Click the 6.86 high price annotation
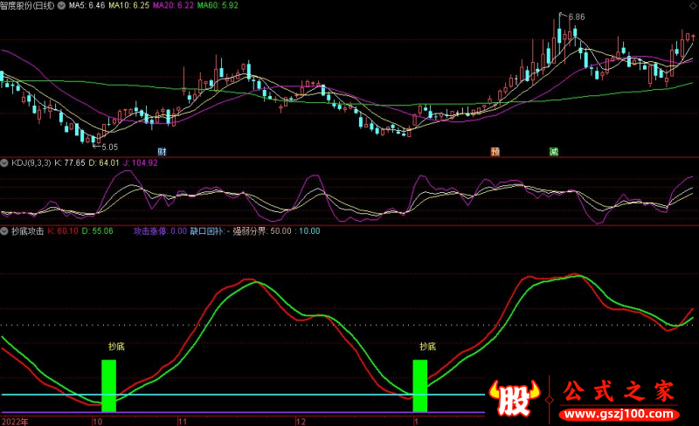This screenshot has height=426, width=699. pos(575,17)
